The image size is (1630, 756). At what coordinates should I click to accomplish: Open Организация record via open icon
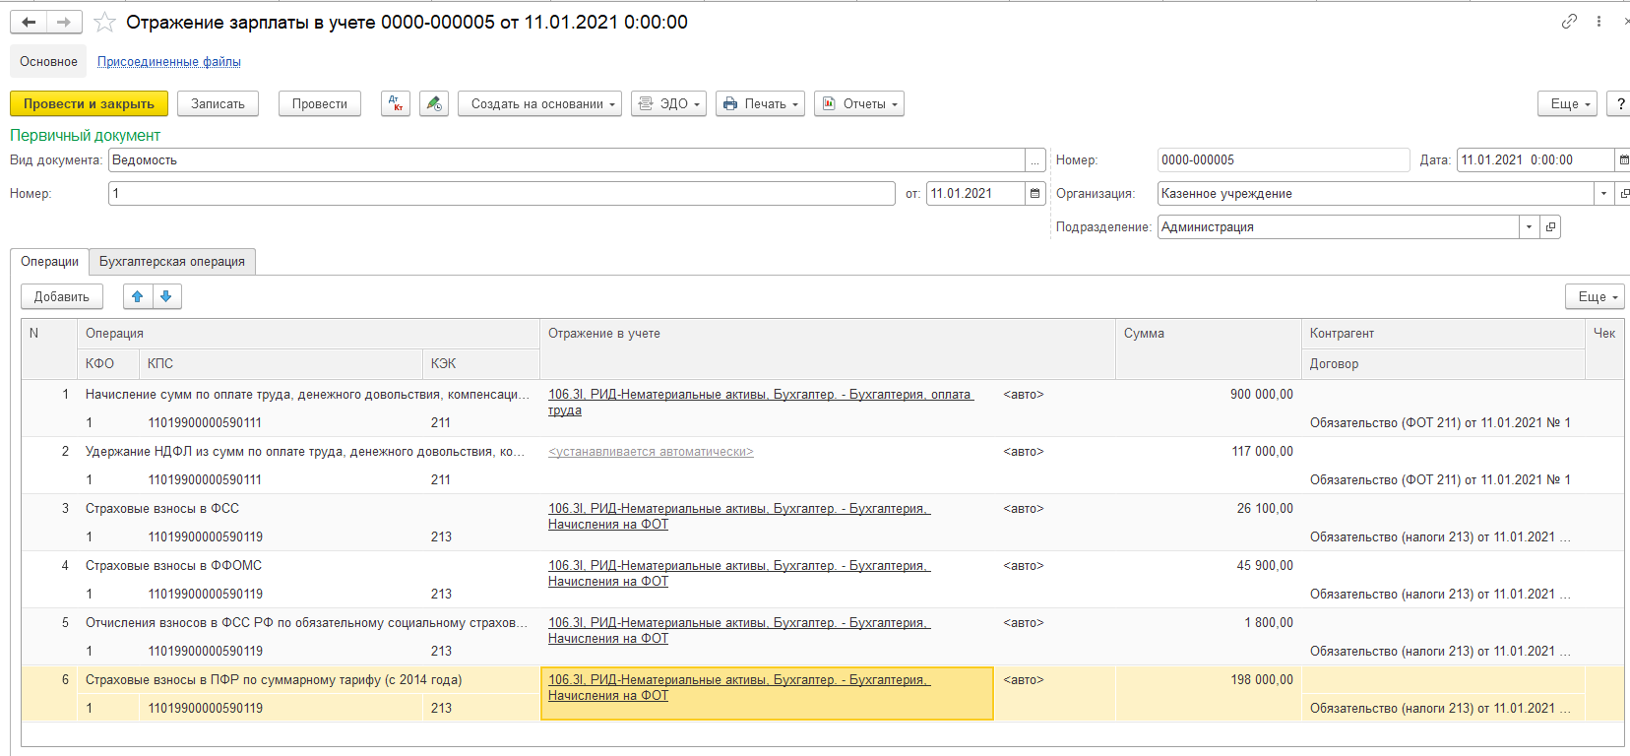point(1623,193)
